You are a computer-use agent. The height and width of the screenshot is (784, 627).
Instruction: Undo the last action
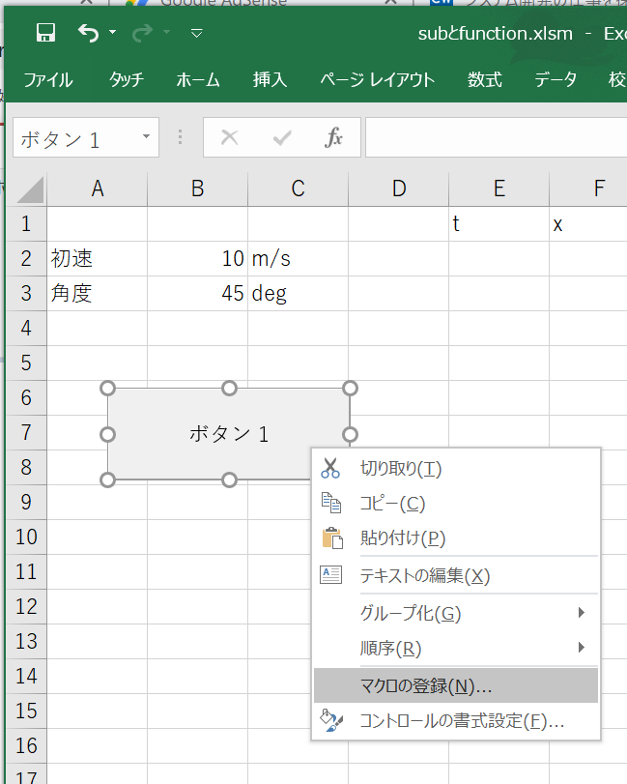89,32
